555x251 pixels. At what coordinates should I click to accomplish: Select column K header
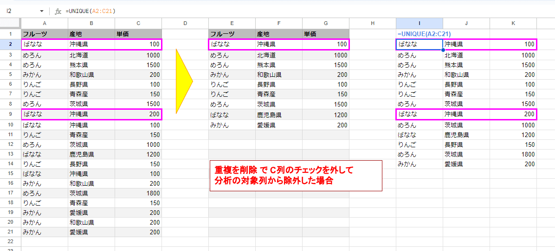pos(513,23)
